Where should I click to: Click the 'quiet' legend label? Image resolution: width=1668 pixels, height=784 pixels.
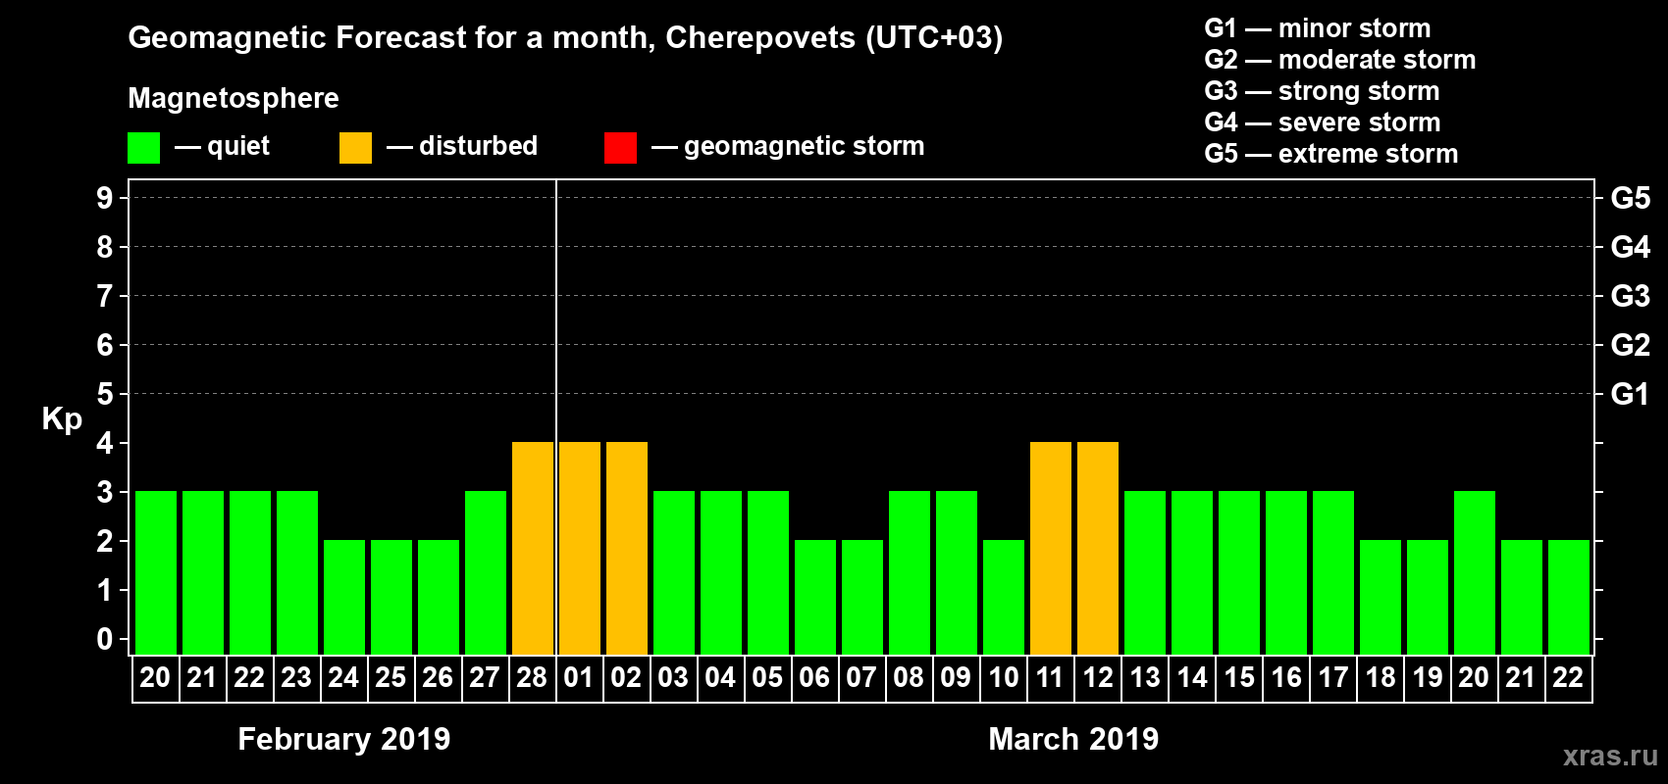pos(238,146)
